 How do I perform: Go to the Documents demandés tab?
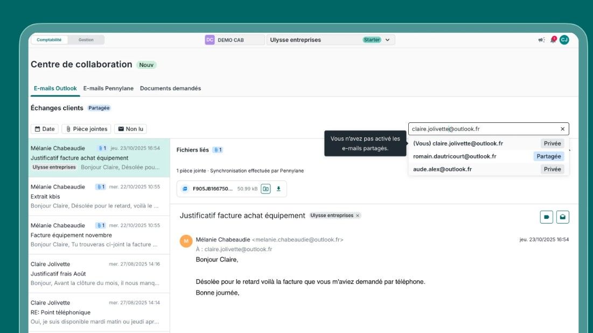pos(170,88)
